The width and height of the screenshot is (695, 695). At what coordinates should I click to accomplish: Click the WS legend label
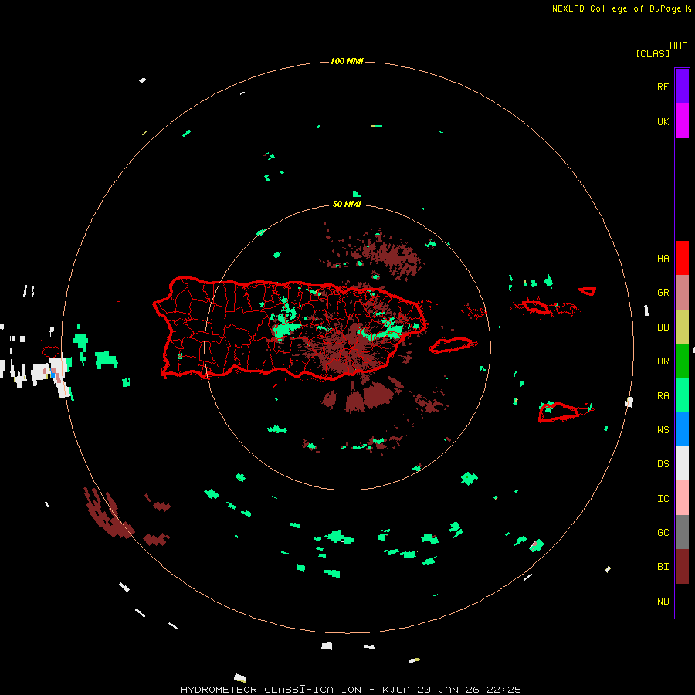click(x=663, y=429)
